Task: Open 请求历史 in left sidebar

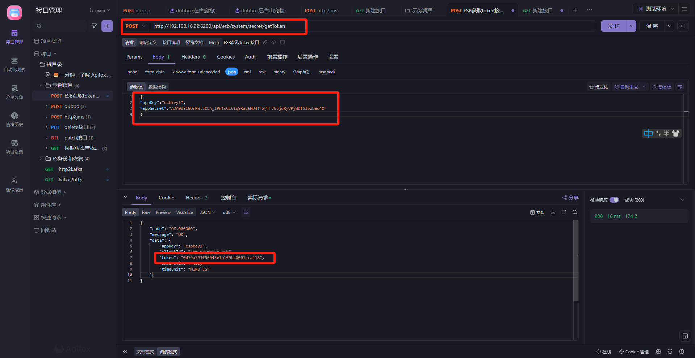Action: 14,119
